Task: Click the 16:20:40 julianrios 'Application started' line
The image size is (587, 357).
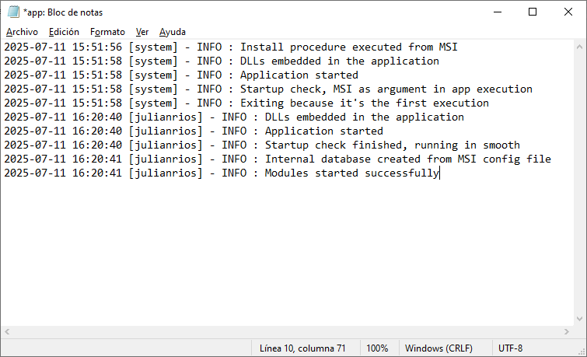Action: pyautogui.click(x=194, y=131)
